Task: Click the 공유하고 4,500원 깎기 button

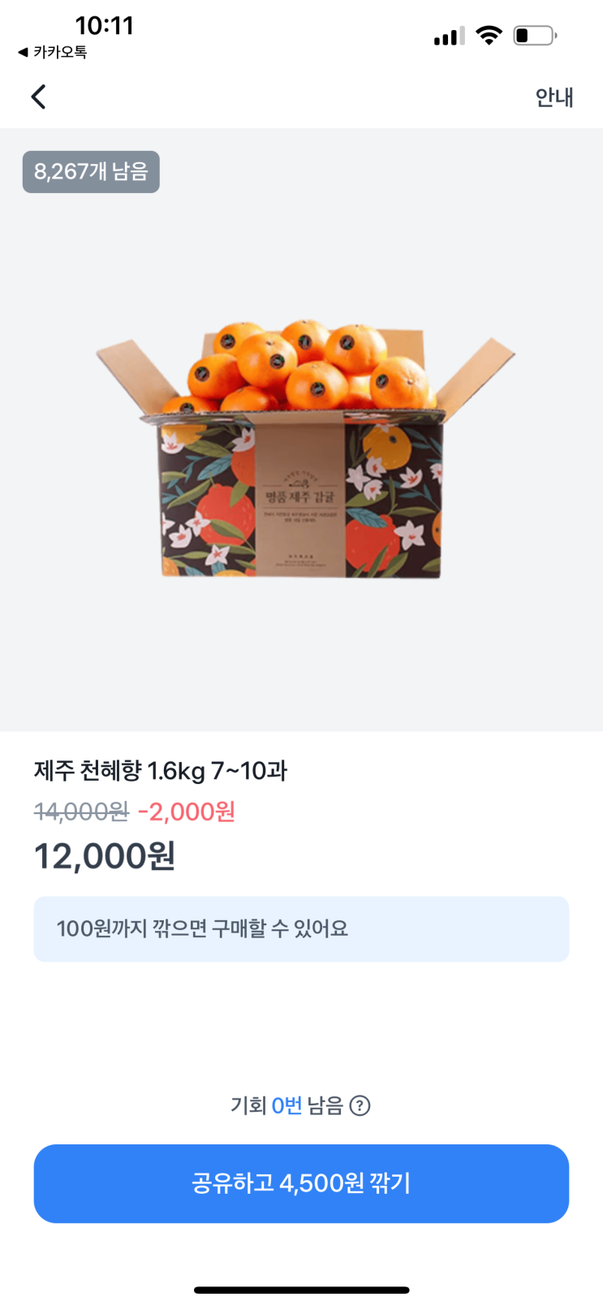Action: coord(301,1183)
